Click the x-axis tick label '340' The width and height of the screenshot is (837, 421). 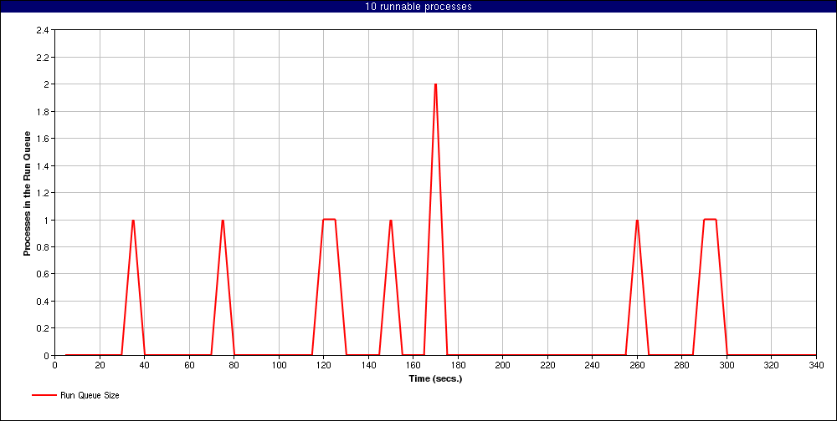coord(816,365)
